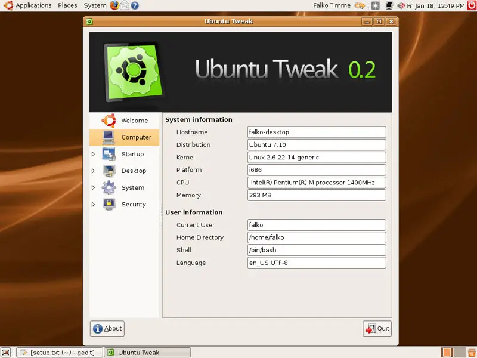The image size is (477, 358).
Task: Click the CPU field Pentium M processor
Action: tap(317, 183)
